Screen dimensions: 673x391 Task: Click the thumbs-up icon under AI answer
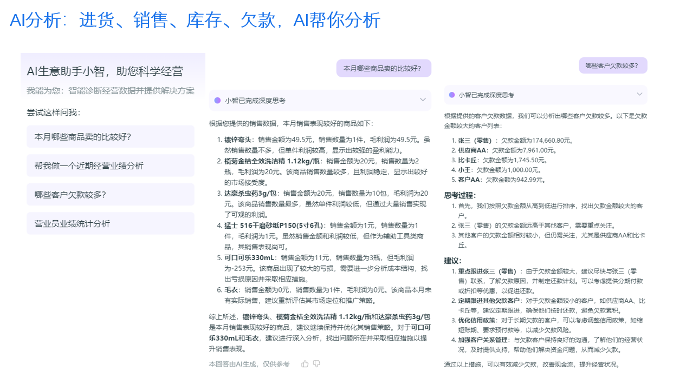[305, 364]
